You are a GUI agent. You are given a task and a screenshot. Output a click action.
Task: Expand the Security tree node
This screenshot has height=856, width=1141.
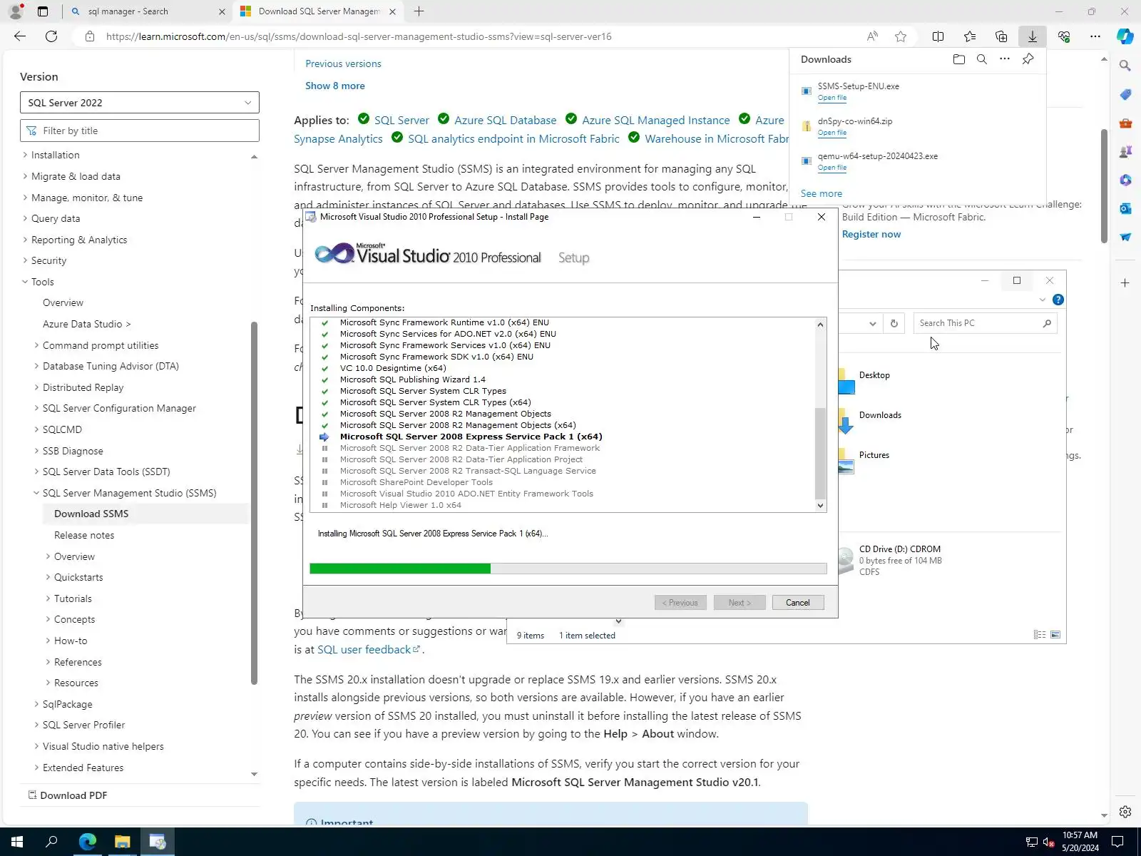click(25, 260)
